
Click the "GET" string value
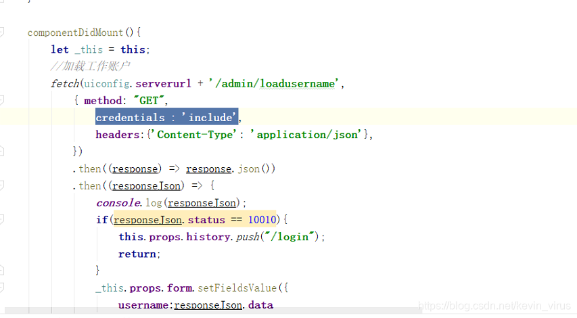(149, 101)
